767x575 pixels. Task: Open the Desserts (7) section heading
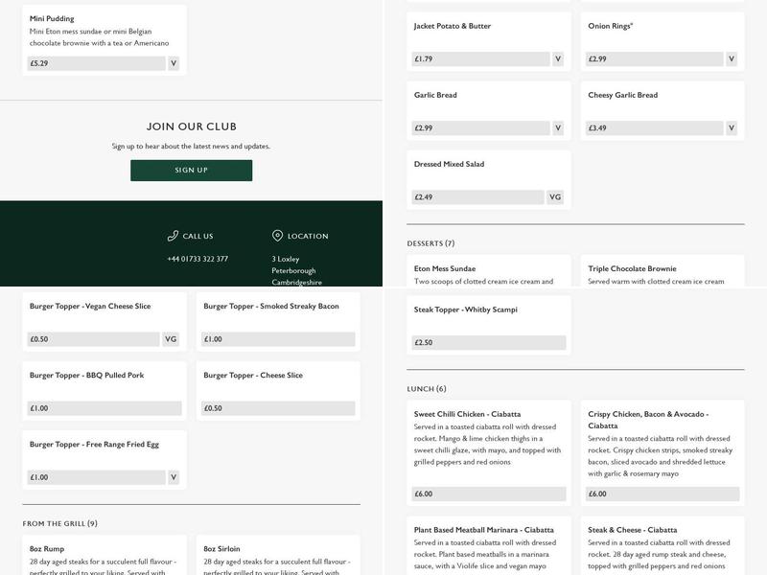430,243
